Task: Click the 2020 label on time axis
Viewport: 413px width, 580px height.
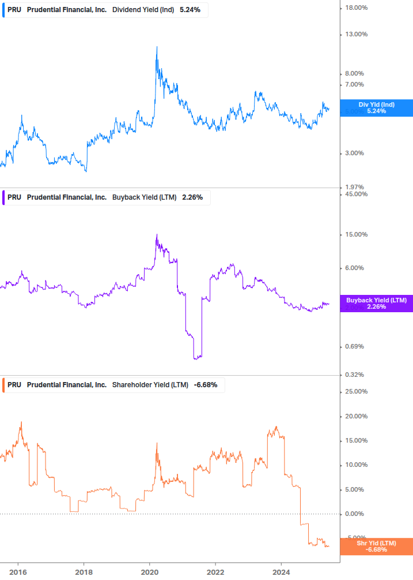Action: 150,572
